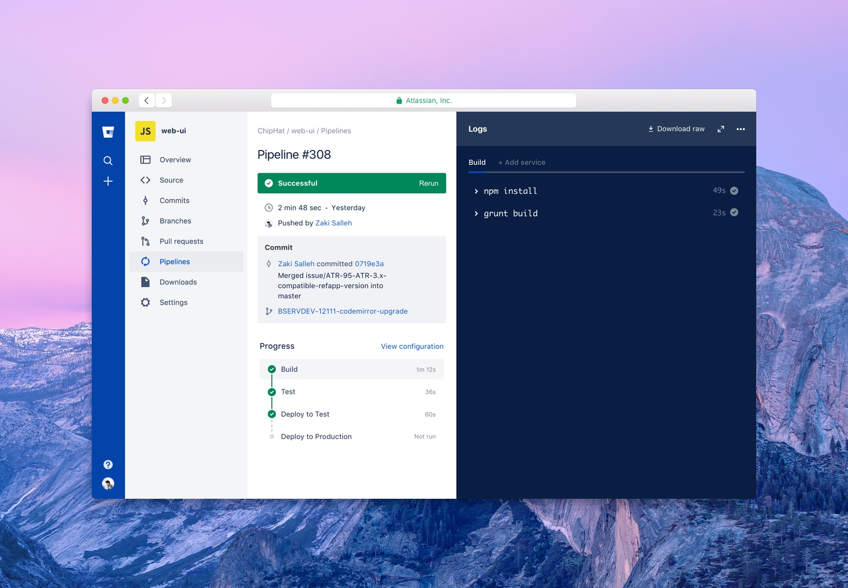Select the Test progress step
The width and height of the screenshot is (848, 588).
[352, 392]
